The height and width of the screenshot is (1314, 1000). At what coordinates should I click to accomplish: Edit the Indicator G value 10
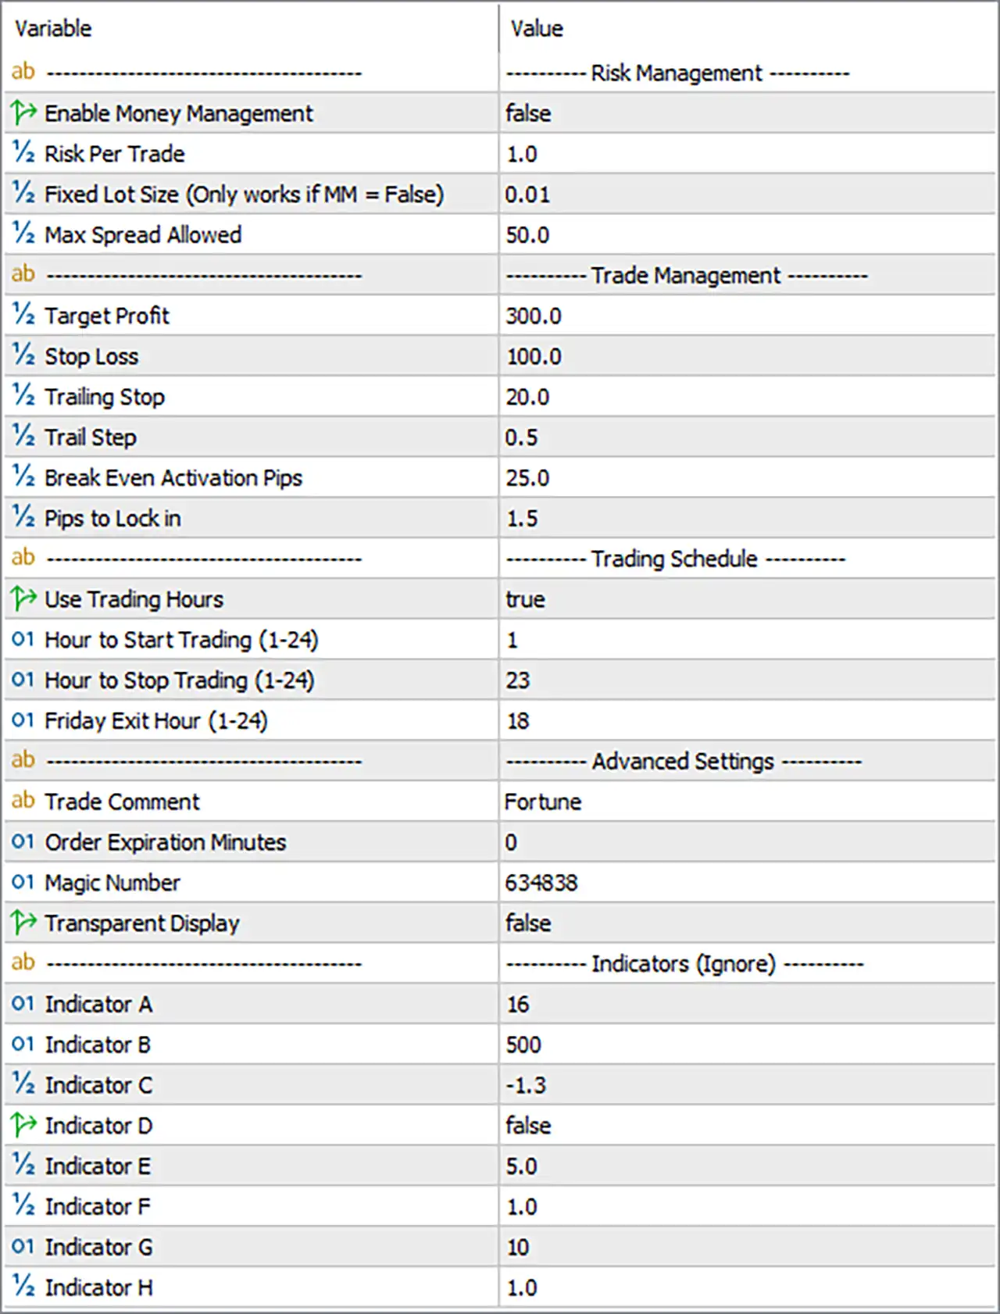coord(517,1248)
